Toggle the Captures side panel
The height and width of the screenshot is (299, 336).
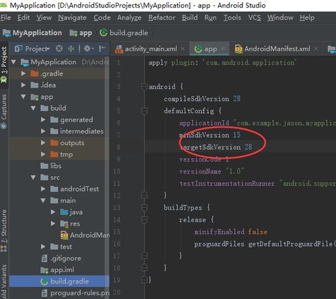[x=4, y=111]
